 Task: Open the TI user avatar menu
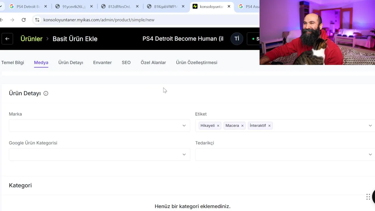[237, 39]
